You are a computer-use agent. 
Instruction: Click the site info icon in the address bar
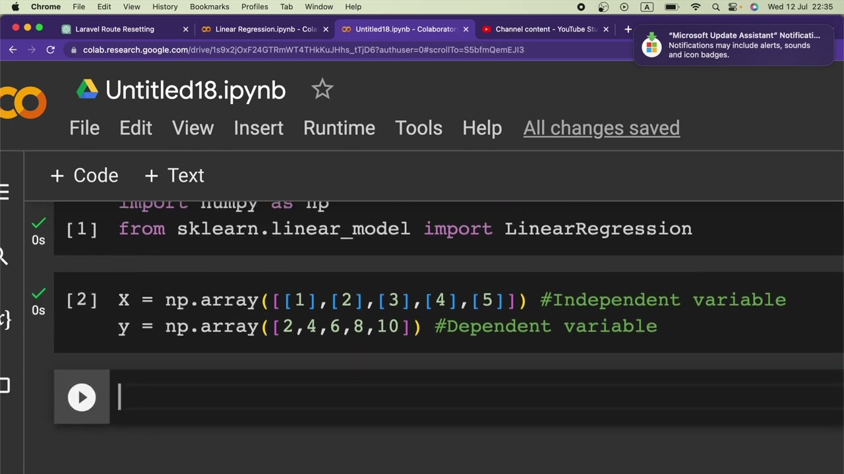(73, 49)
